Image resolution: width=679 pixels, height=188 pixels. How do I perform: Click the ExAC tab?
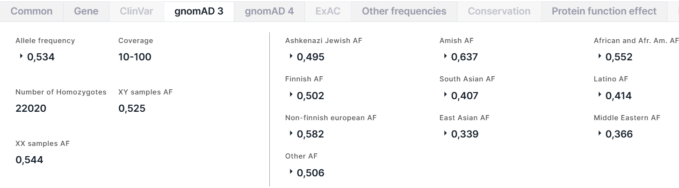(328, 11)
